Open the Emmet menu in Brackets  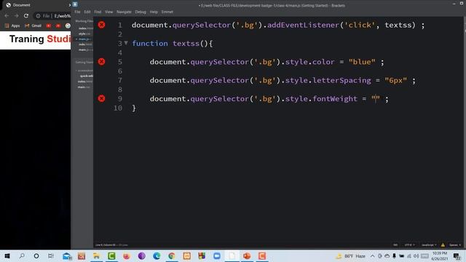[x=167, y=12]
